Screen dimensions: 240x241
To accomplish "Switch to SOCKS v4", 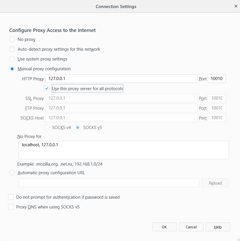I will pyautogui.click(x=46, y=127).
